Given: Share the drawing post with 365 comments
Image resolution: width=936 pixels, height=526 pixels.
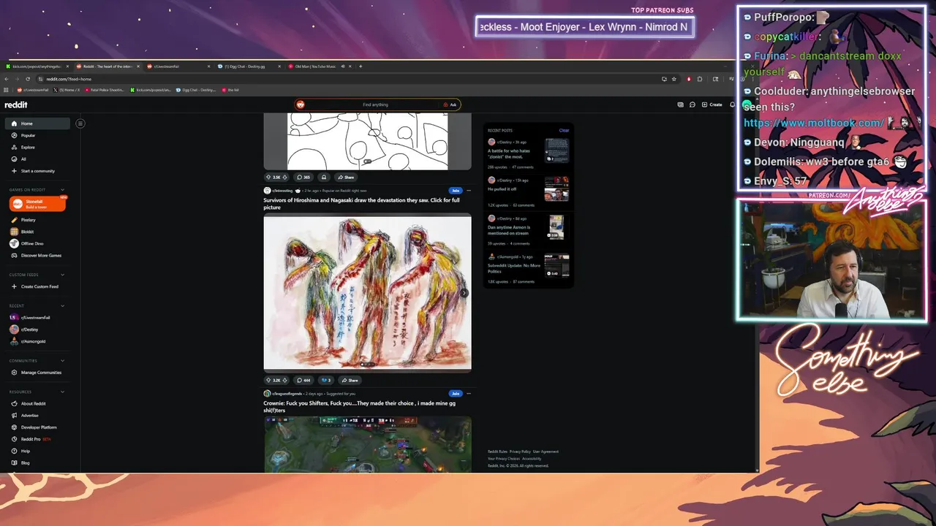Looking at the screenshot, I should (346, 177).
